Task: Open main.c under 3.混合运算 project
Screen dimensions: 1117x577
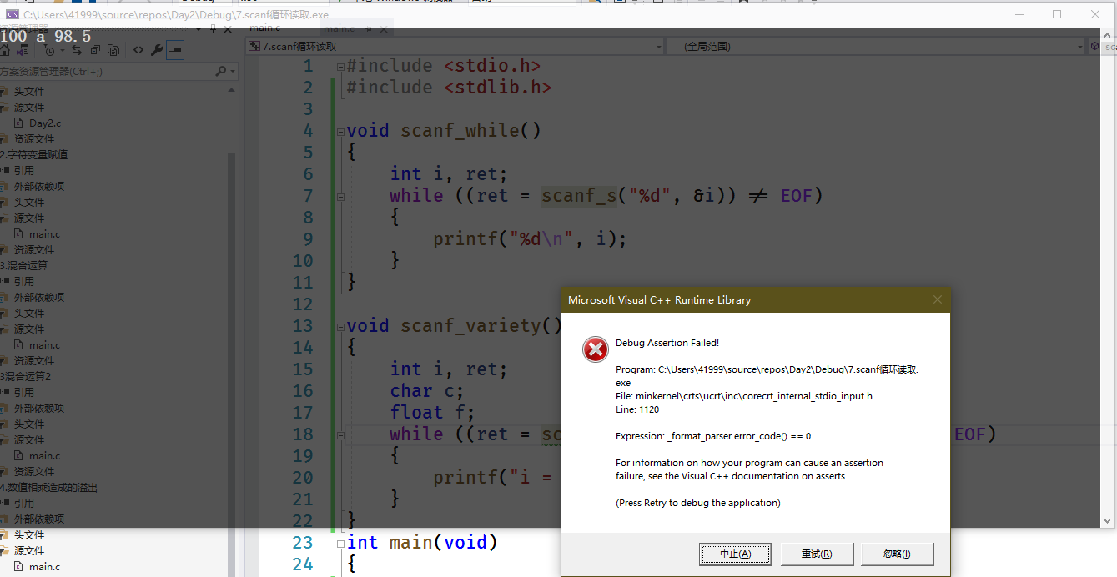Action: (x=45, y=345)
